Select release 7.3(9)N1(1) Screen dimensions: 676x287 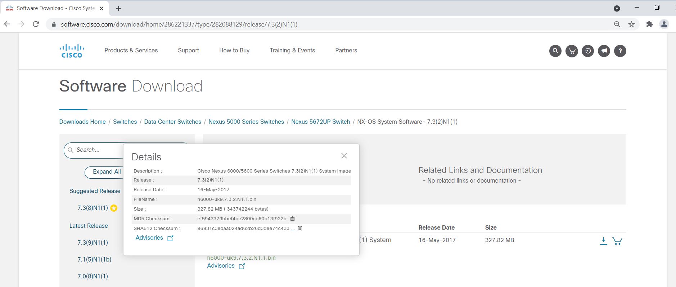(93, 243)
